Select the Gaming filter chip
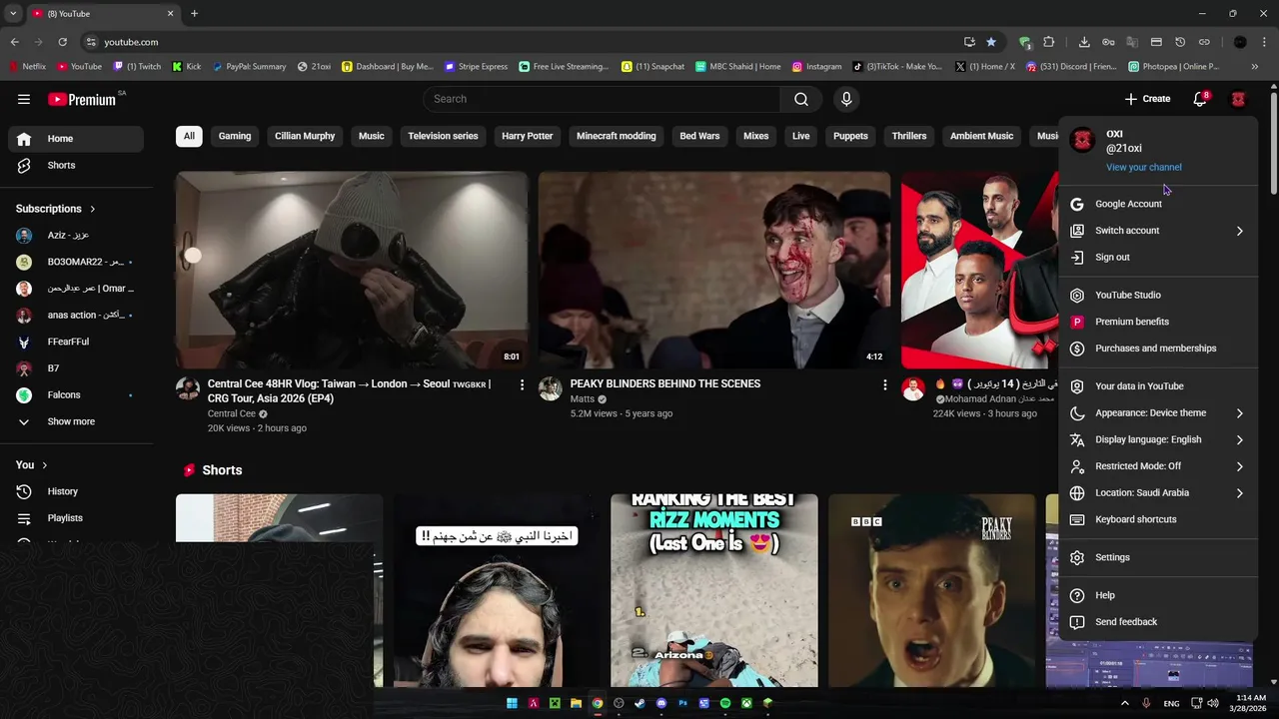Image resolution: width=1279 pixels, height=719 pixels. tap(235, 136)
